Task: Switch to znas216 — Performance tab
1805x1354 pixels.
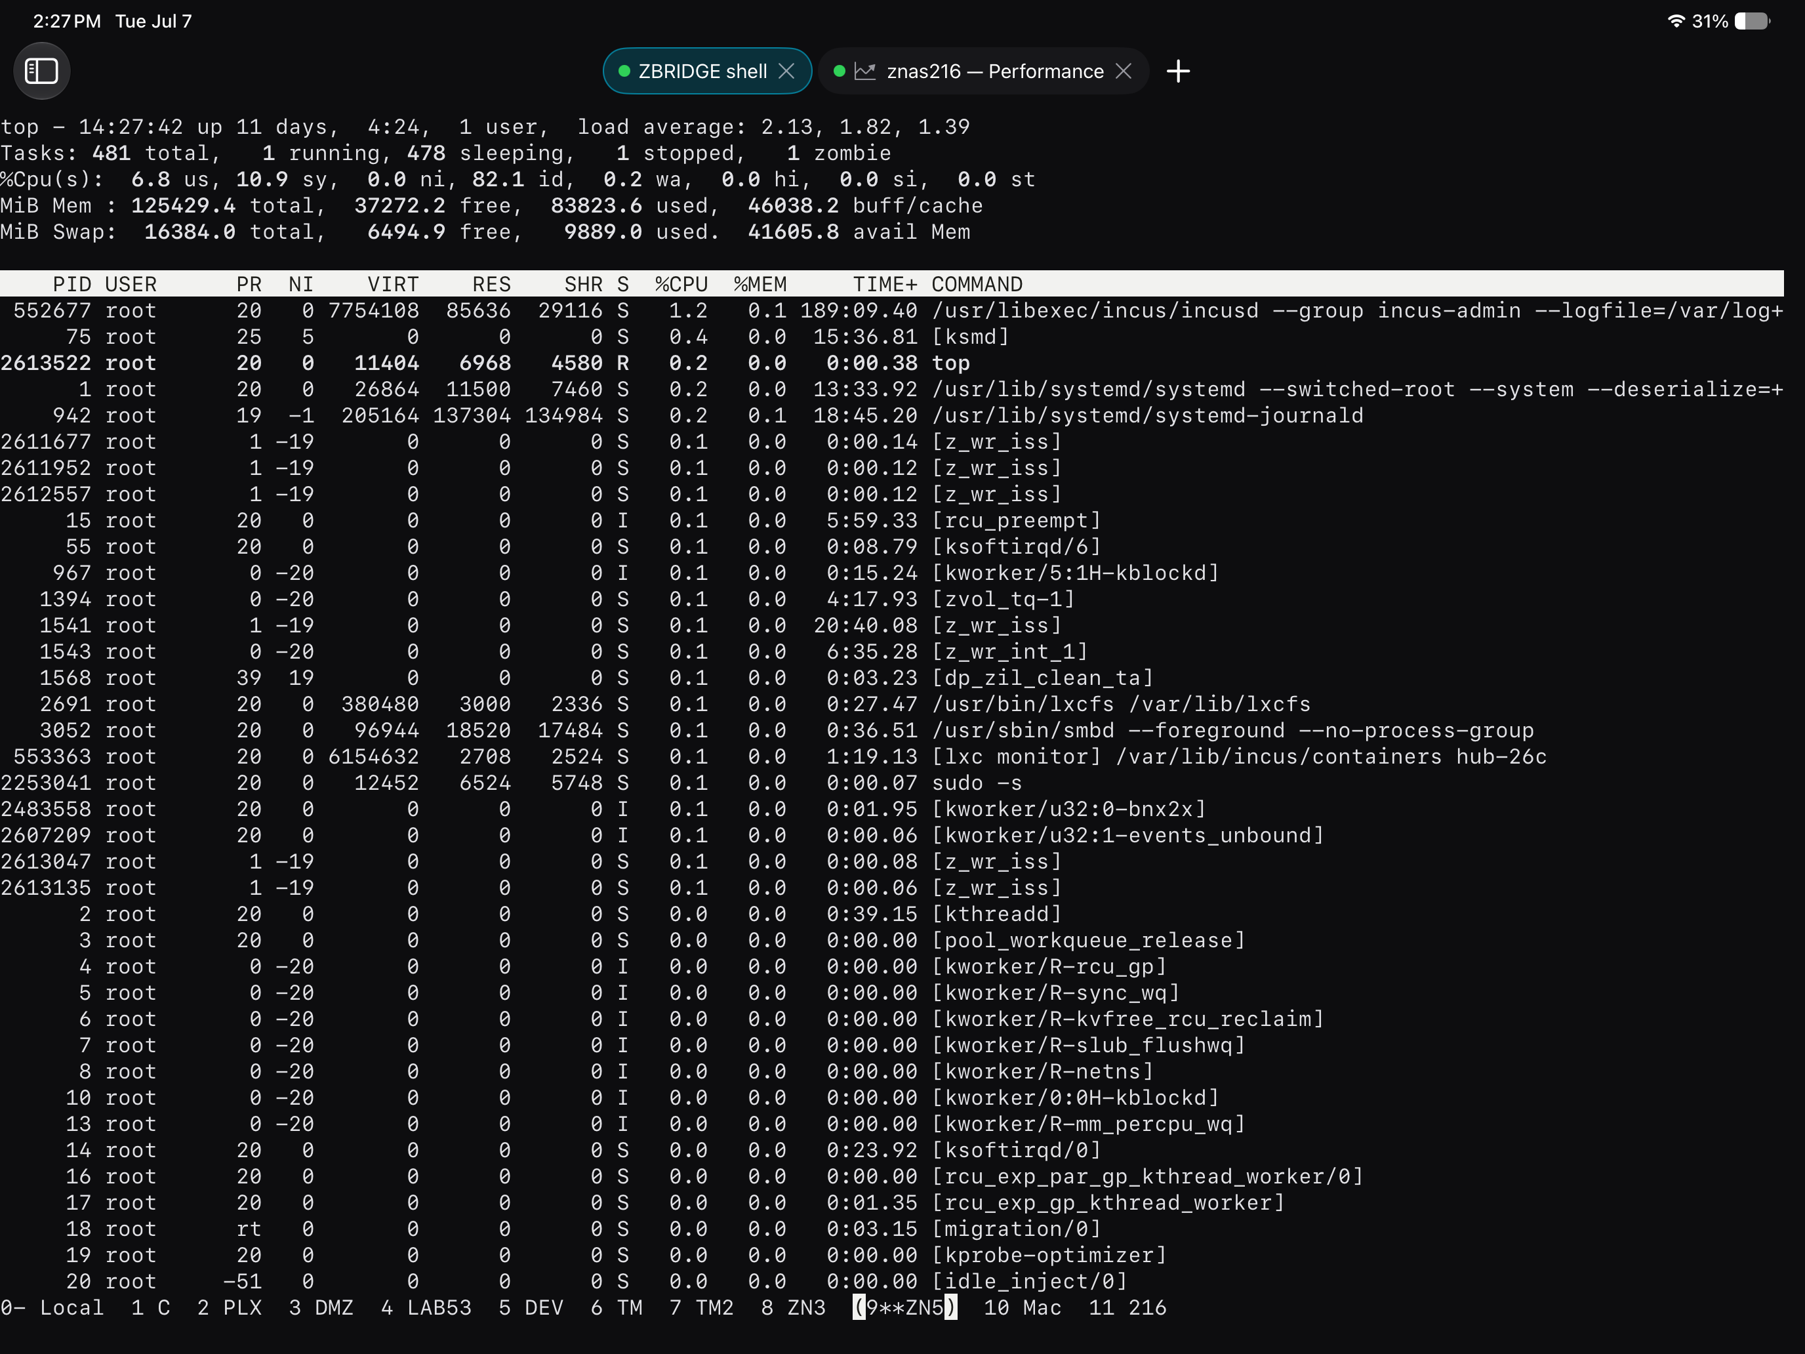Action: click(983, 71)
